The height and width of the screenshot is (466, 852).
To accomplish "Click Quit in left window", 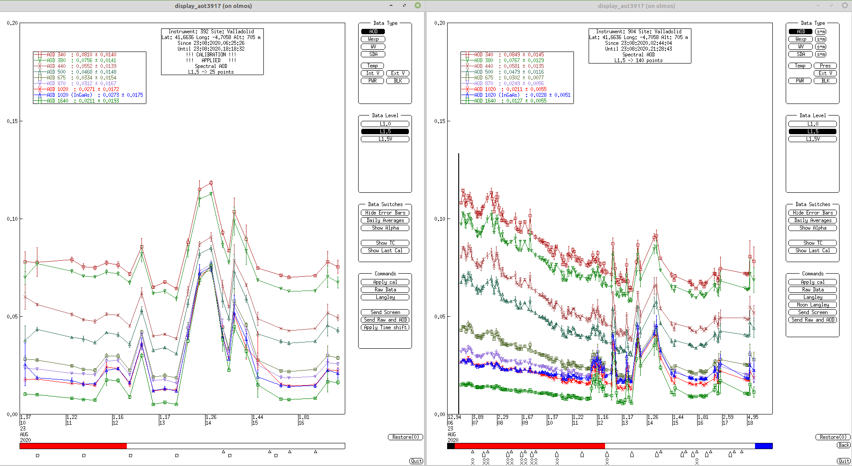I will (416, 461).
